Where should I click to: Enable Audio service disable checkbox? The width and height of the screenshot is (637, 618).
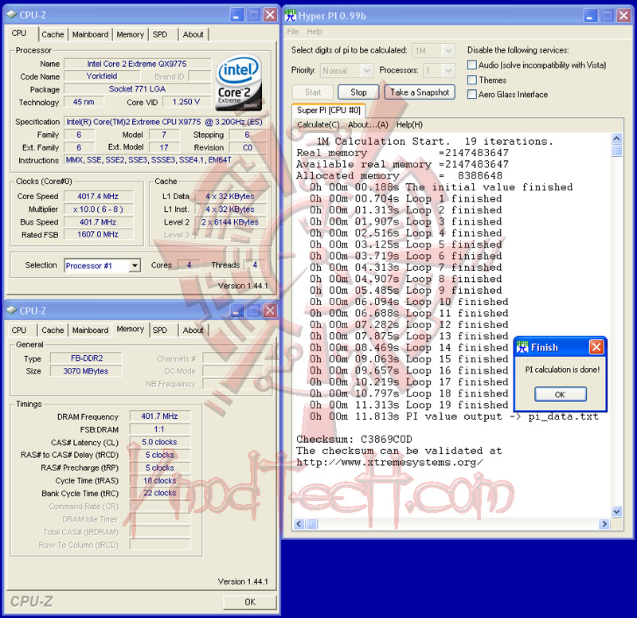pyautogui.click(x=472, y=65)
